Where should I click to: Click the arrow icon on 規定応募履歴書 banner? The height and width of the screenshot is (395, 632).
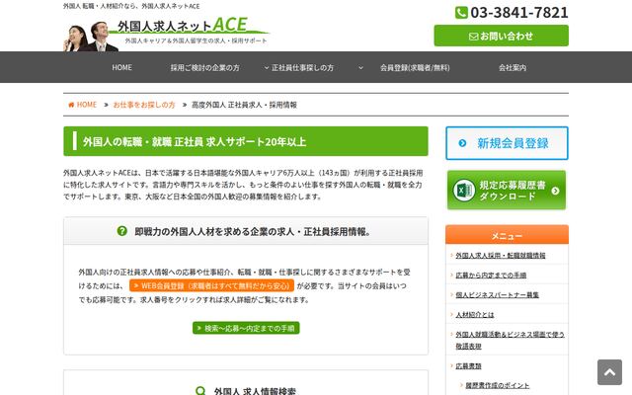[555, 191]
